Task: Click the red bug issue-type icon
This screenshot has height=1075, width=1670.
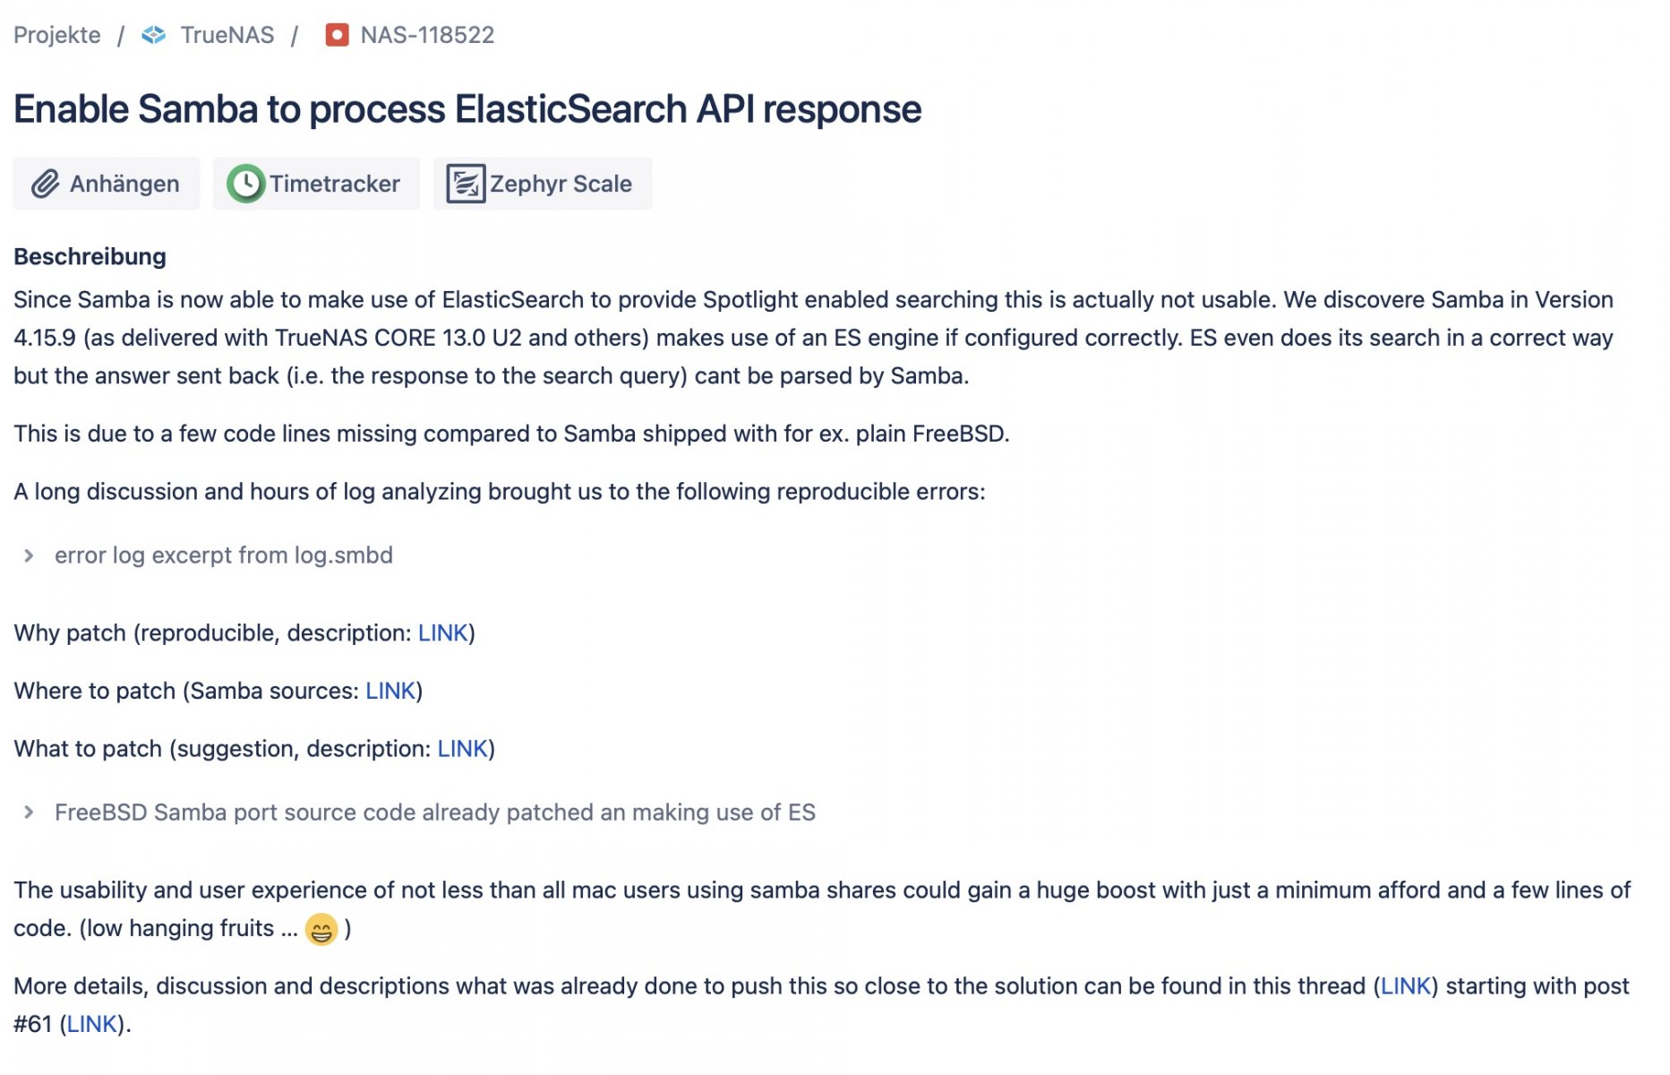Action: point(337,35)
